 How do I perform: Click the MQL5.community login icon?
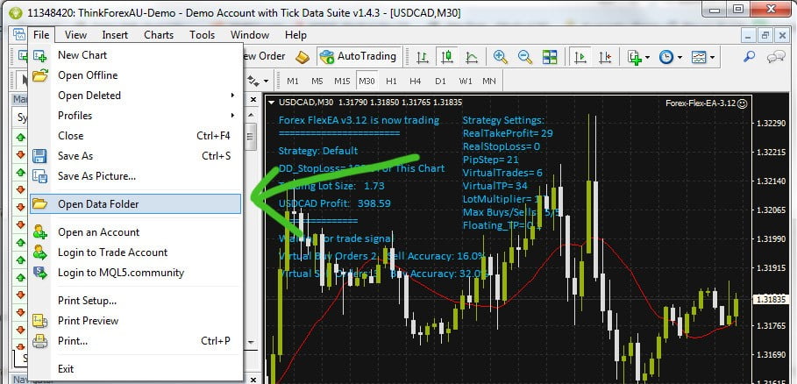click(39, 273)
